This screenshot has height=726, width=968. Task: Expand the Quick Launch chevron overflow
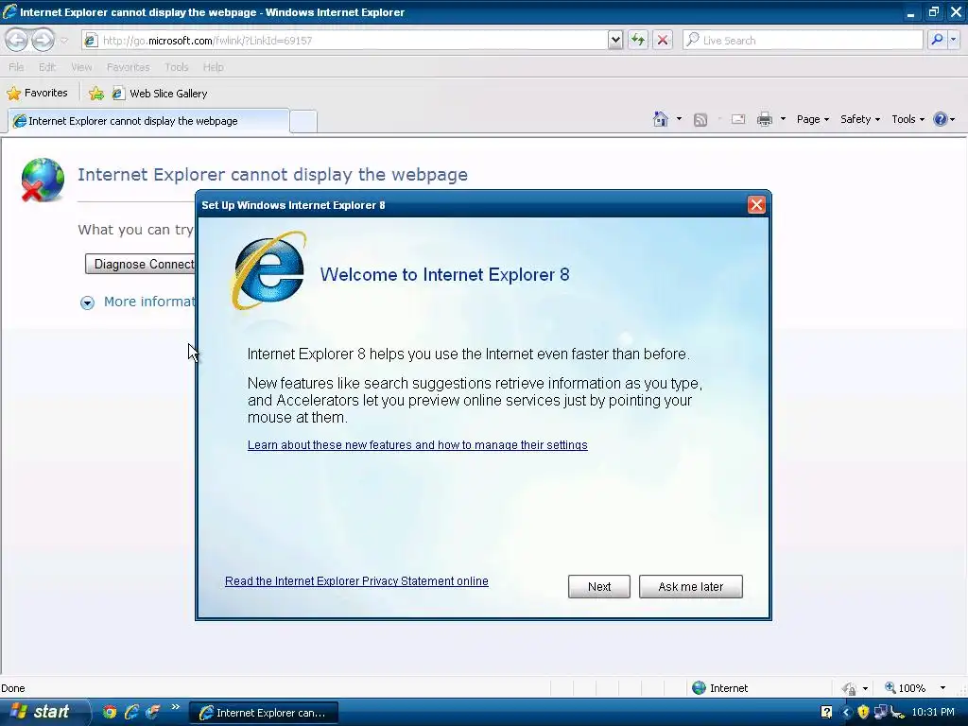[175, 707]
